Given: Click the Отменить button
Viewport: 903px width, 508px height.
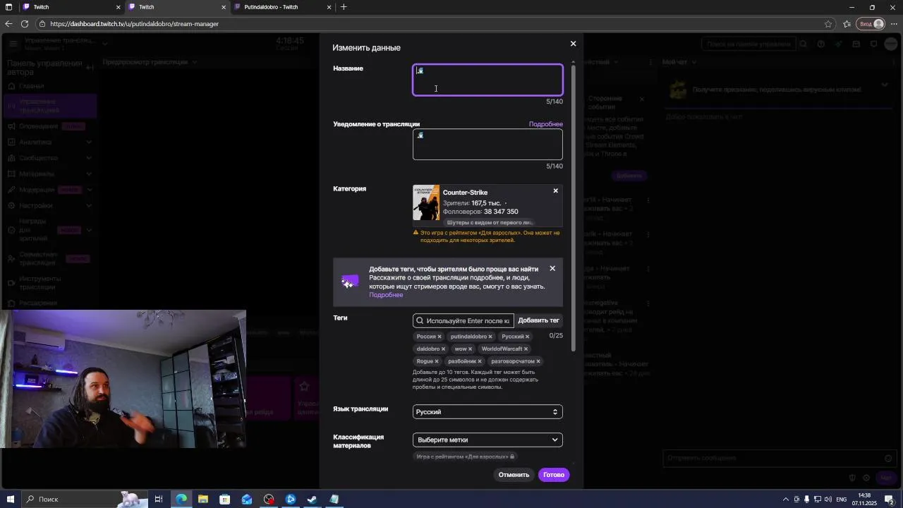Looking at the screenshot, I should [x=514, y=475].
